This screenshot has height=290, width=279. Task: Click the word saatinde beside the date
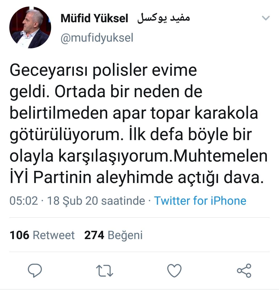123,201
